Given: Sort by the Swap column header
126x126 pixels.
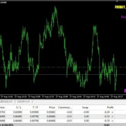Looking at the screenshot, I should [x=85, y=107].
